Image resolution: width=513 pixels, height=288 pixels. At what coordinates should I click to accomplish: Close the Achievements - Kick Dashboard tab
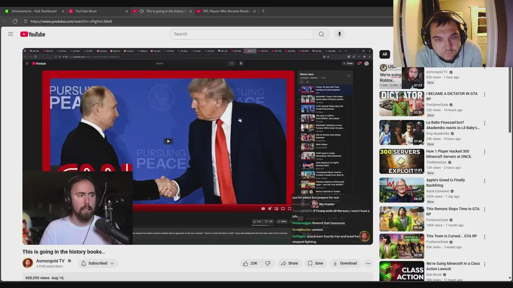[x=63, y=11]
